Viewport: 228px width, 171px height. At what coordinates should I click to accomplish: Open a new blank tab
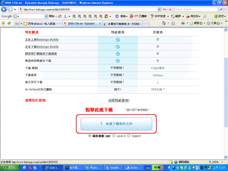point(146,24)
